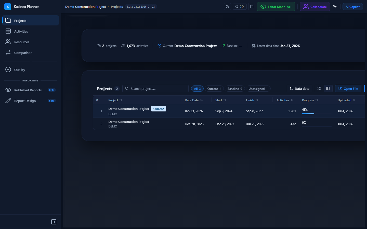Open Report Design
The image size is (367, 229).
(x=31, y=101)
